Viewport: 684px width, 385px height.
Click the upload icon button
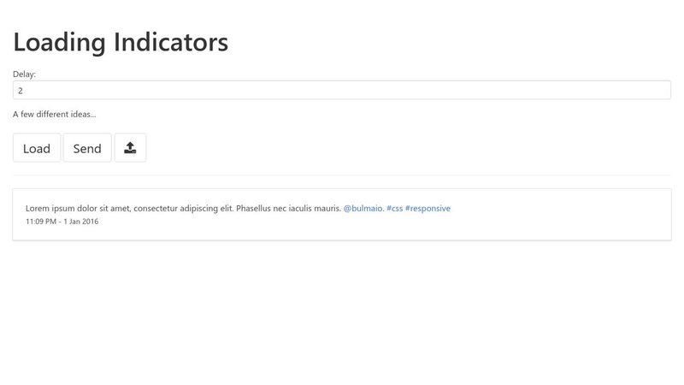click(x=130, y=148)
